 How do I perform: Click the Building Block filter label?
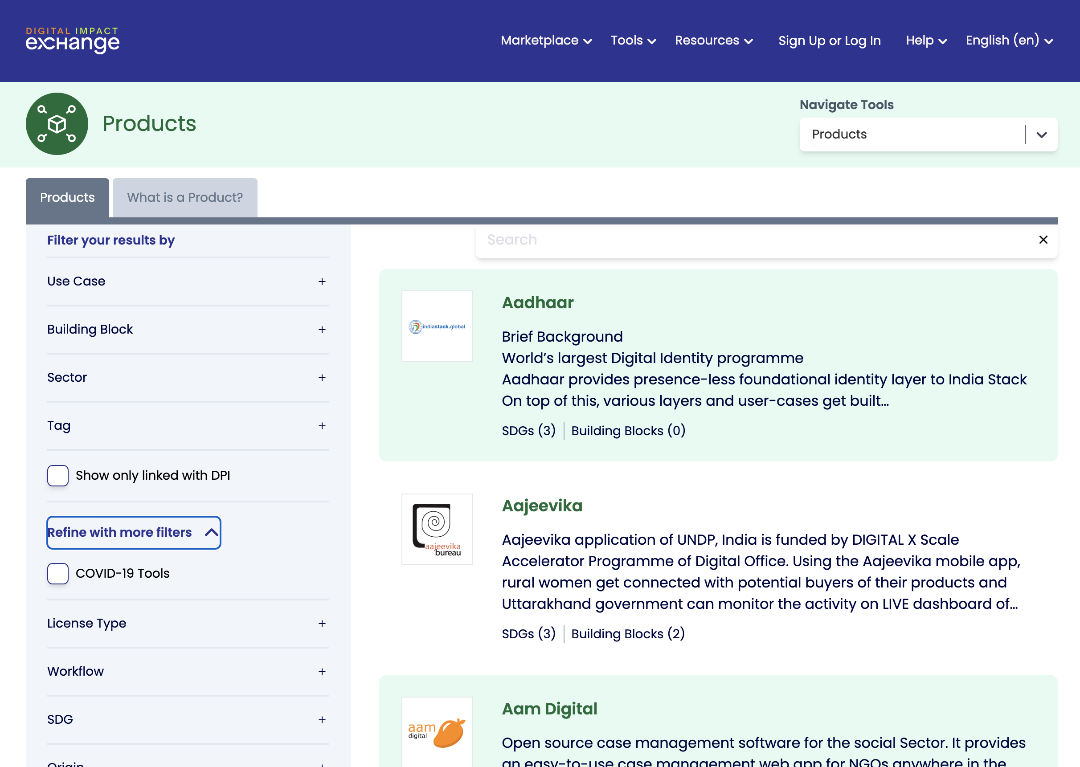point(90,330)
